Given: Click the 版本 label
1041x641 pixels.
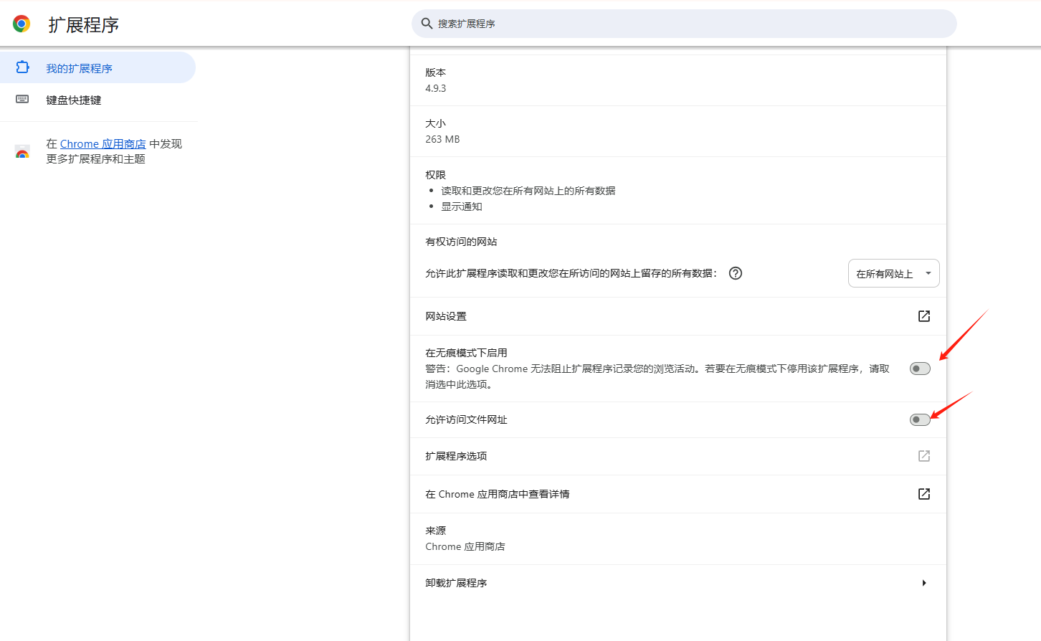Looking at the screenshot, I should click(x=435, y=72).
